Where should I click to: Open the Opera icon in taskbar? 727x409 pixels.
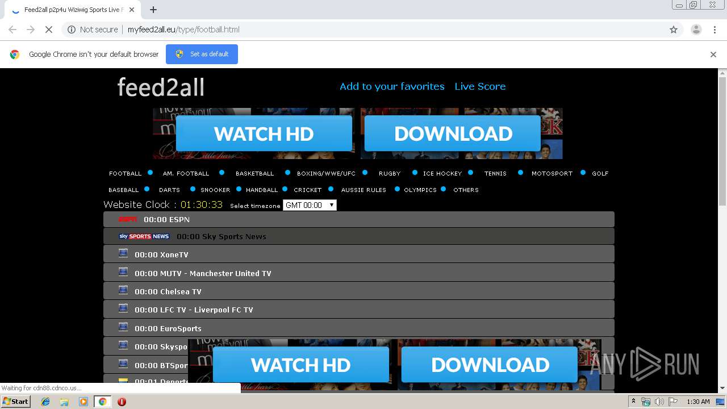[x=122, y=402]
